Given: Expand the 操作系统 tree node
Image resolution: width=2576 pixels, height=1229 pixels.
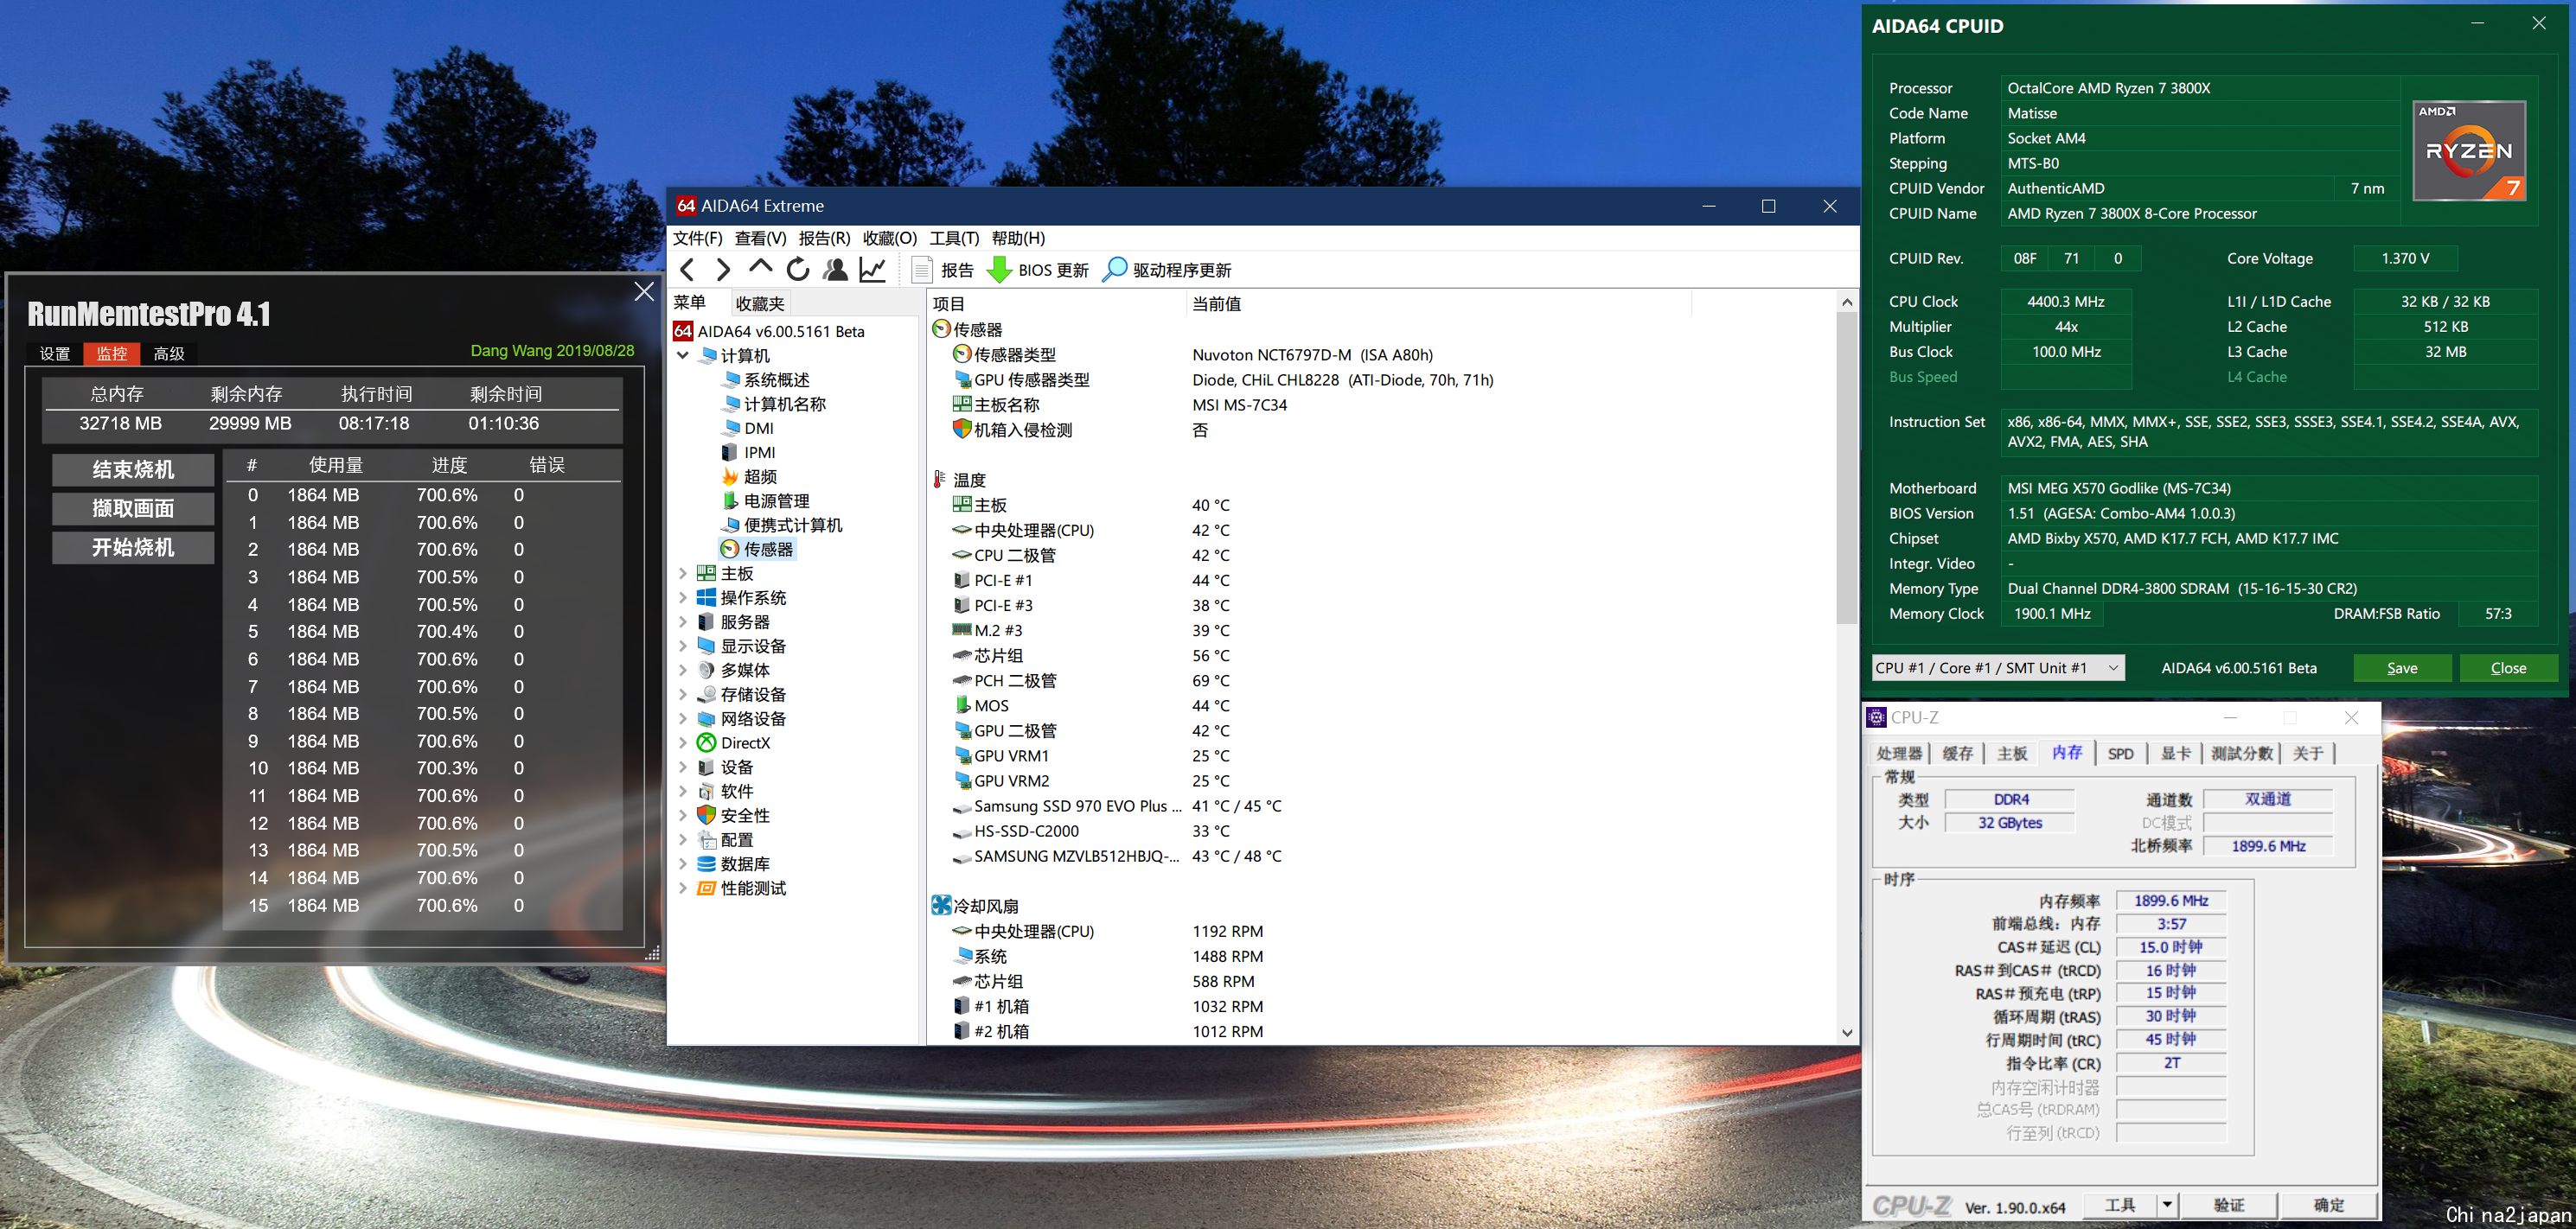Looking at the screenshot, I should click(683, 596).
